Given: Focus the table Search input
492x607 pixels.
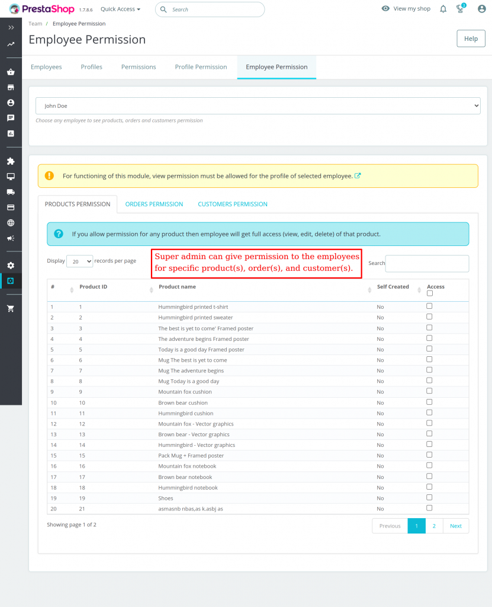Looking at the screenshot, I should coord(427,263).
